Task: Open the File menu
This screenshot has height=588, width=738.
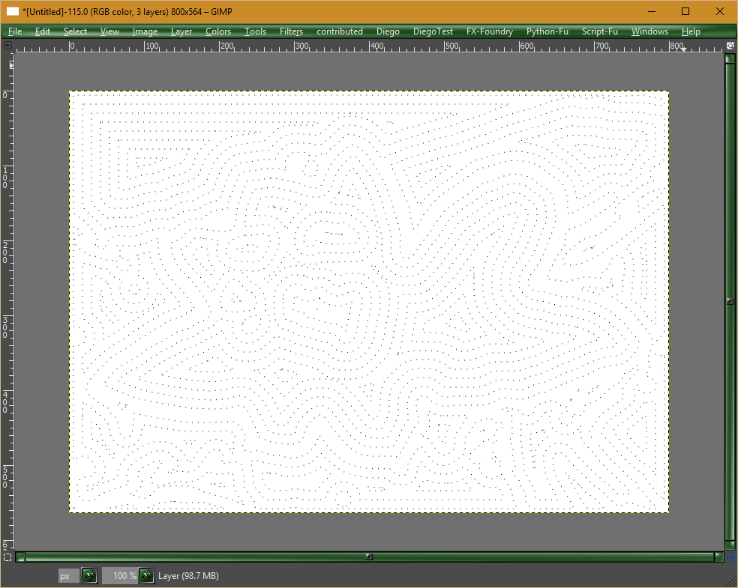Action: coord(15,31)
